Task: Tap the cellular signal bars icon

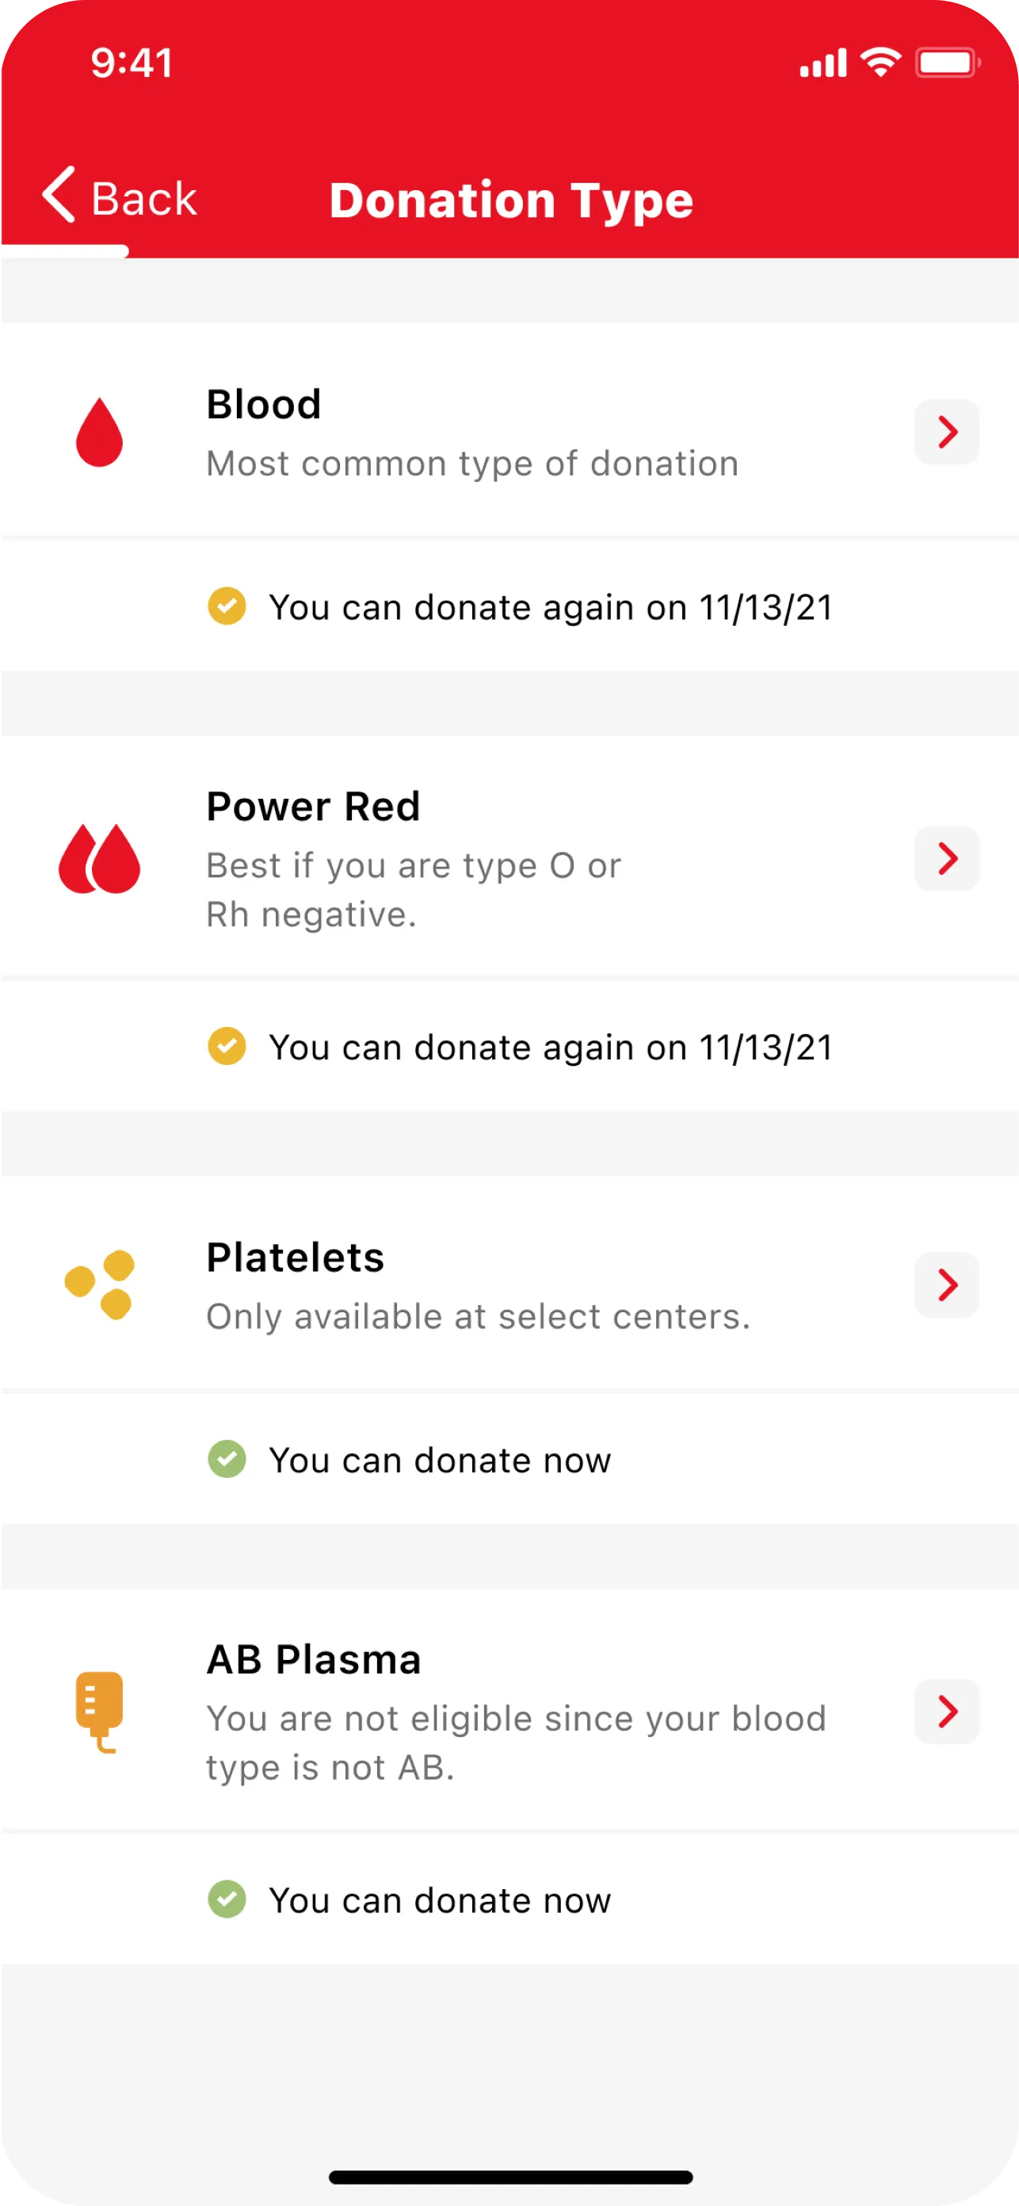Action: 823,63
